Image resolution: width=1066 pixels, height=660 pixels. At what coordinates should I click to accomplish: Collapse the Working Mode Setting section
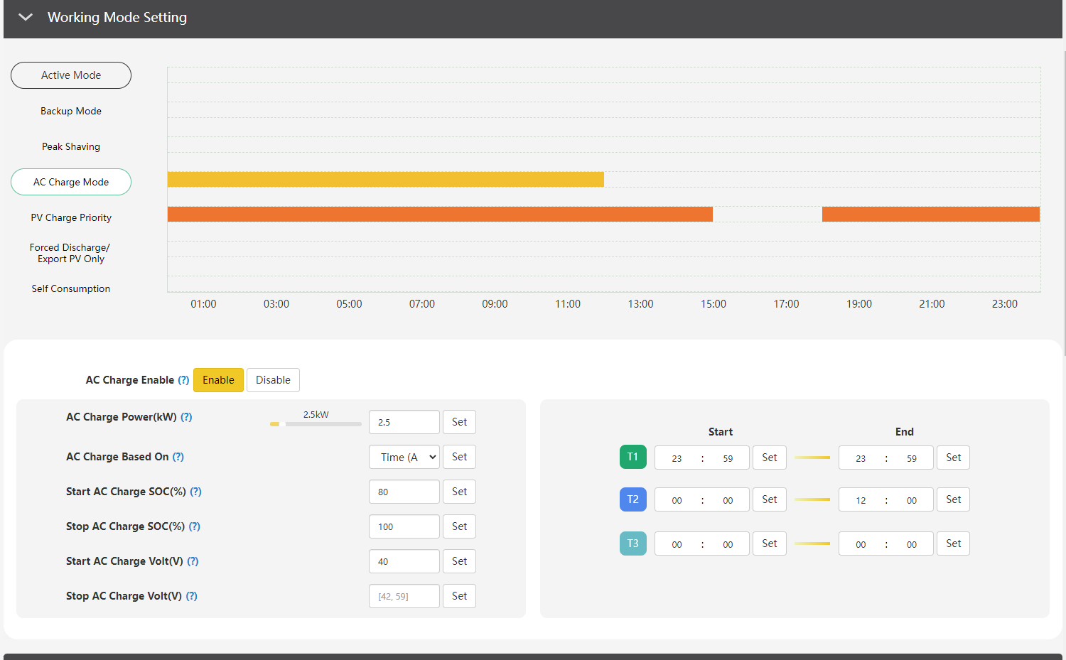26,17
